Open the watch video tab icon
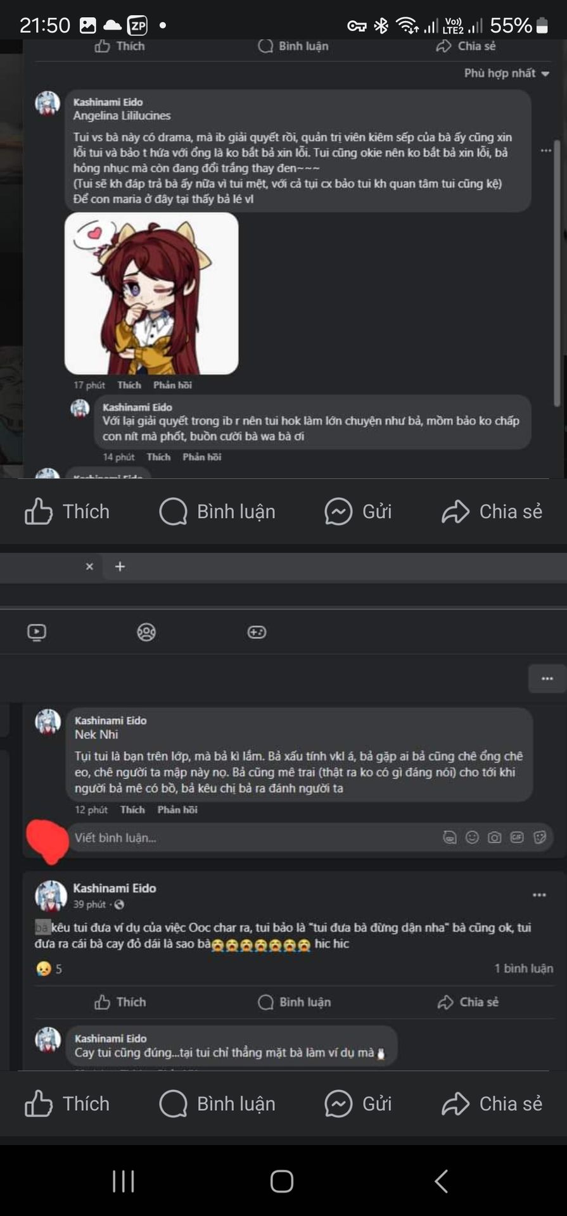567x1216 pixels. (x=37, y=632)
